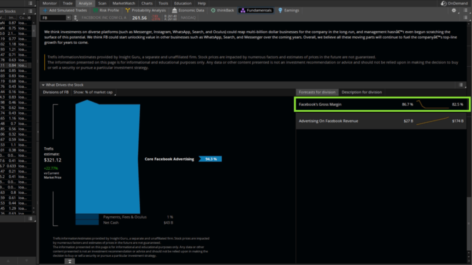Click the Trefis estimate $321.12 value

point(53,160)
